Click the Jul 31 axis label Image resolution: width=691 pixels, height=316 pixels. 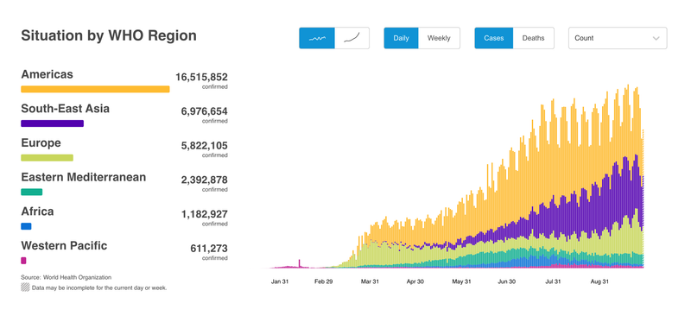tap(553, 281)
